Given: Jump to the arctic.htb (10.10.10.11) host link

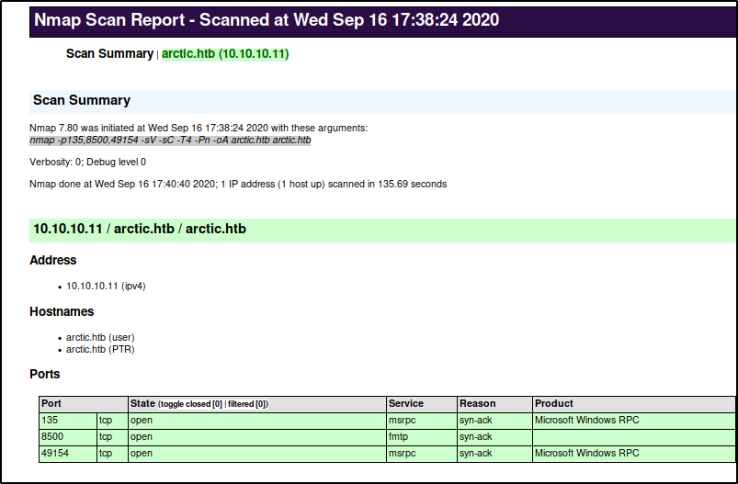Looking at the screenshot, I should coord(225,53).
